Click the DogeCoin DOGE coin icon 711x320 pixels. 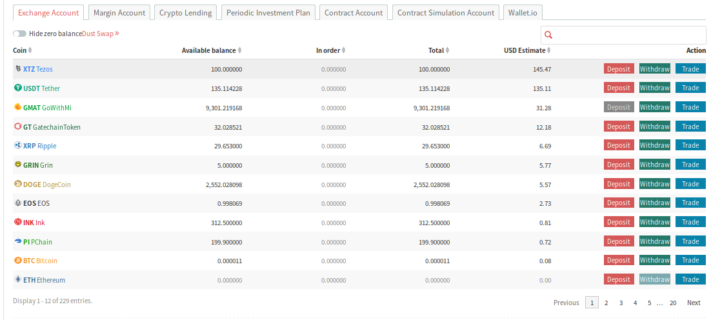point(18,184)
